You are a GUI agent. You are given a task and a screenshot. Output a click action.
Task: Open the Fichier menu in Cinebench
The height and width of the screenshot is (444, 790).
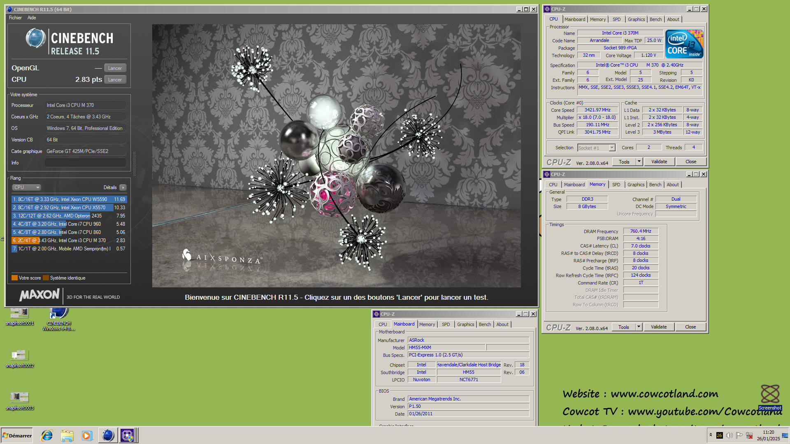point(15,18)
